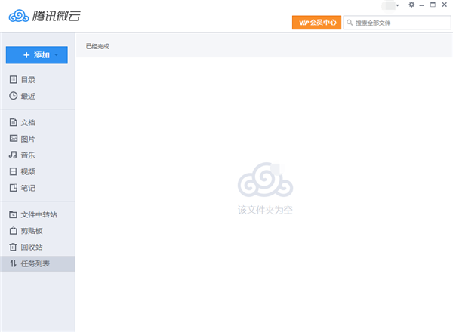Open the 剪贴板 clipboard section
The height and width of the screenshot is (332, 453).
tap(38, 231)
